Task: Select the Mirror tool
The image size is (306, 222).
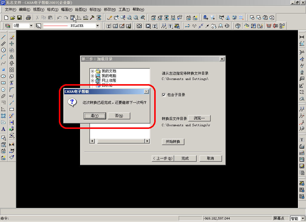Action: tap(12, 57)
